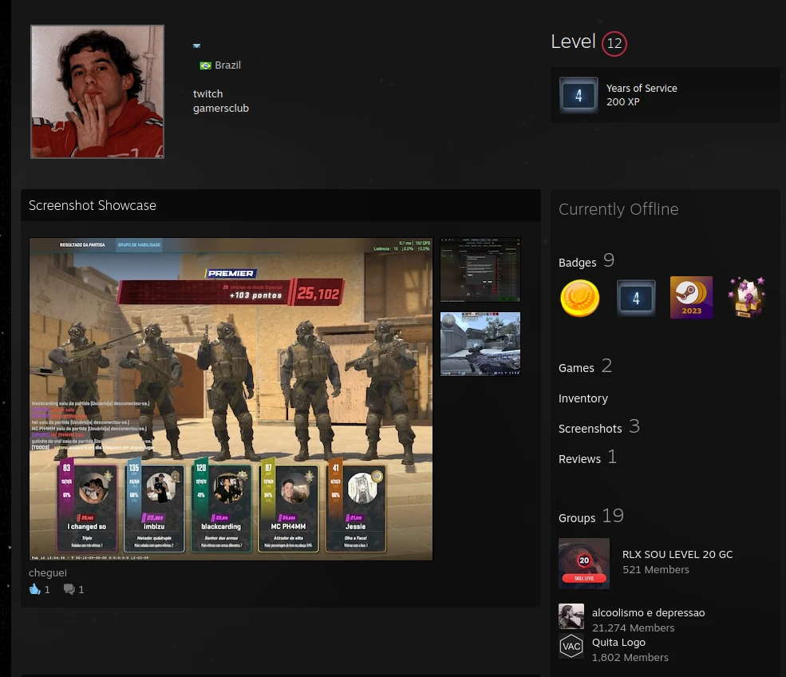Open the Games list link
The height and width of the screenshot is (677, 786).
pos(576,367)
